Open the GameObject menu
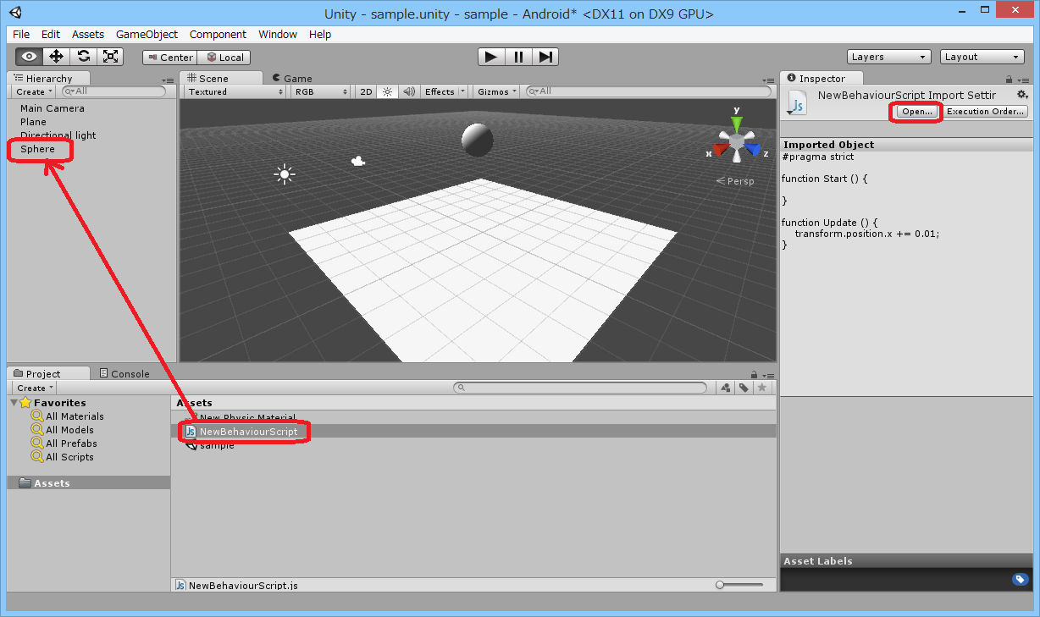 pos(147,34)
